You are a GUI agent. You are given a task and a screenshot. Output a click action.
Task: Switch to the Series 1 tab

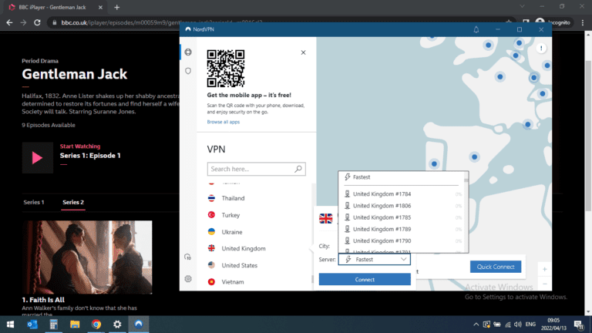click(33, 202)
